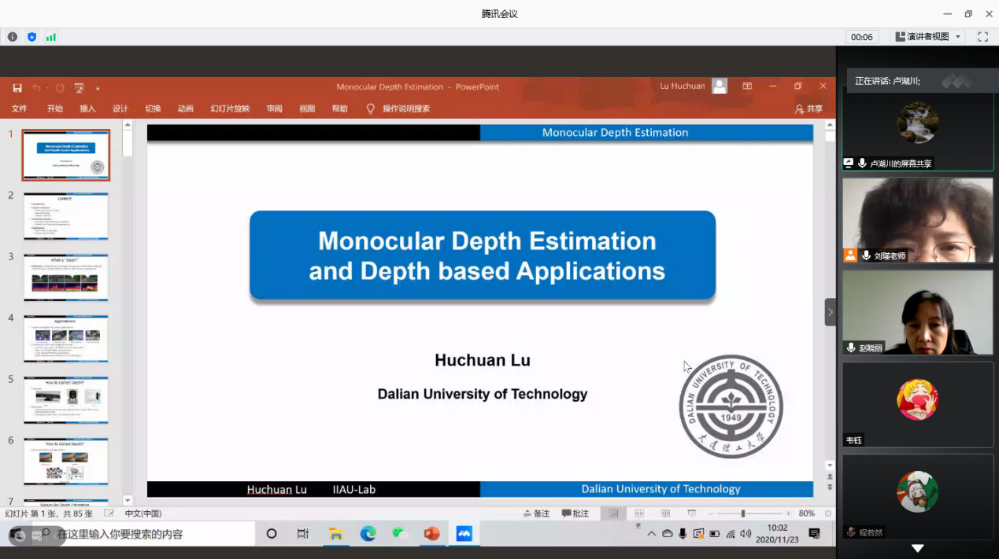Click the blue security shield icon

(32, 37)
